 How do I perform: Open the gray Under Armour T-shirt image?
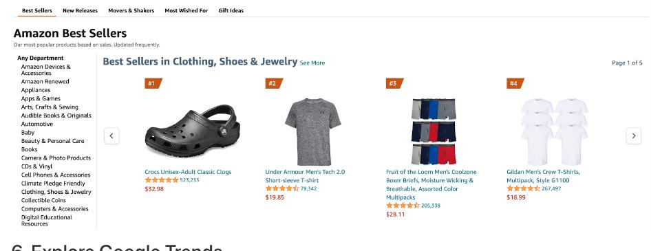[x=313, y=131]
